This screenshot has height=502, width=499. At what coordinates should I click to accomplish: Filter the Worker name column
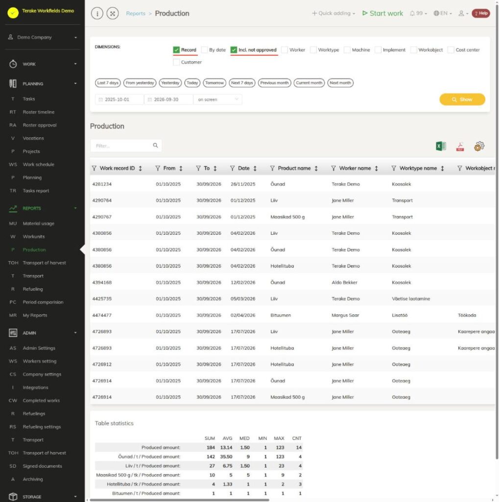coord(333,169)
